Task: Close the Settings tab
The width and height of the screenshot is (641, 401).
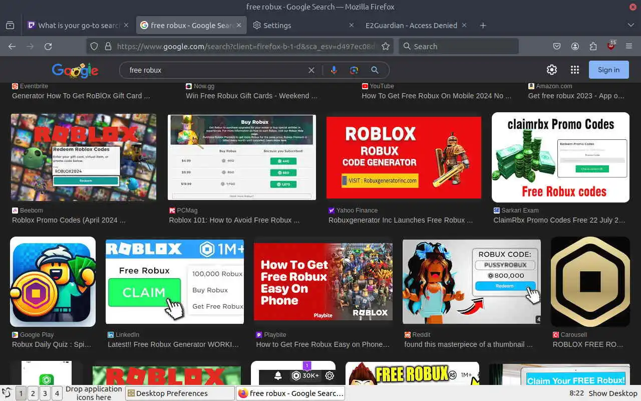Action: pos(352,25)
